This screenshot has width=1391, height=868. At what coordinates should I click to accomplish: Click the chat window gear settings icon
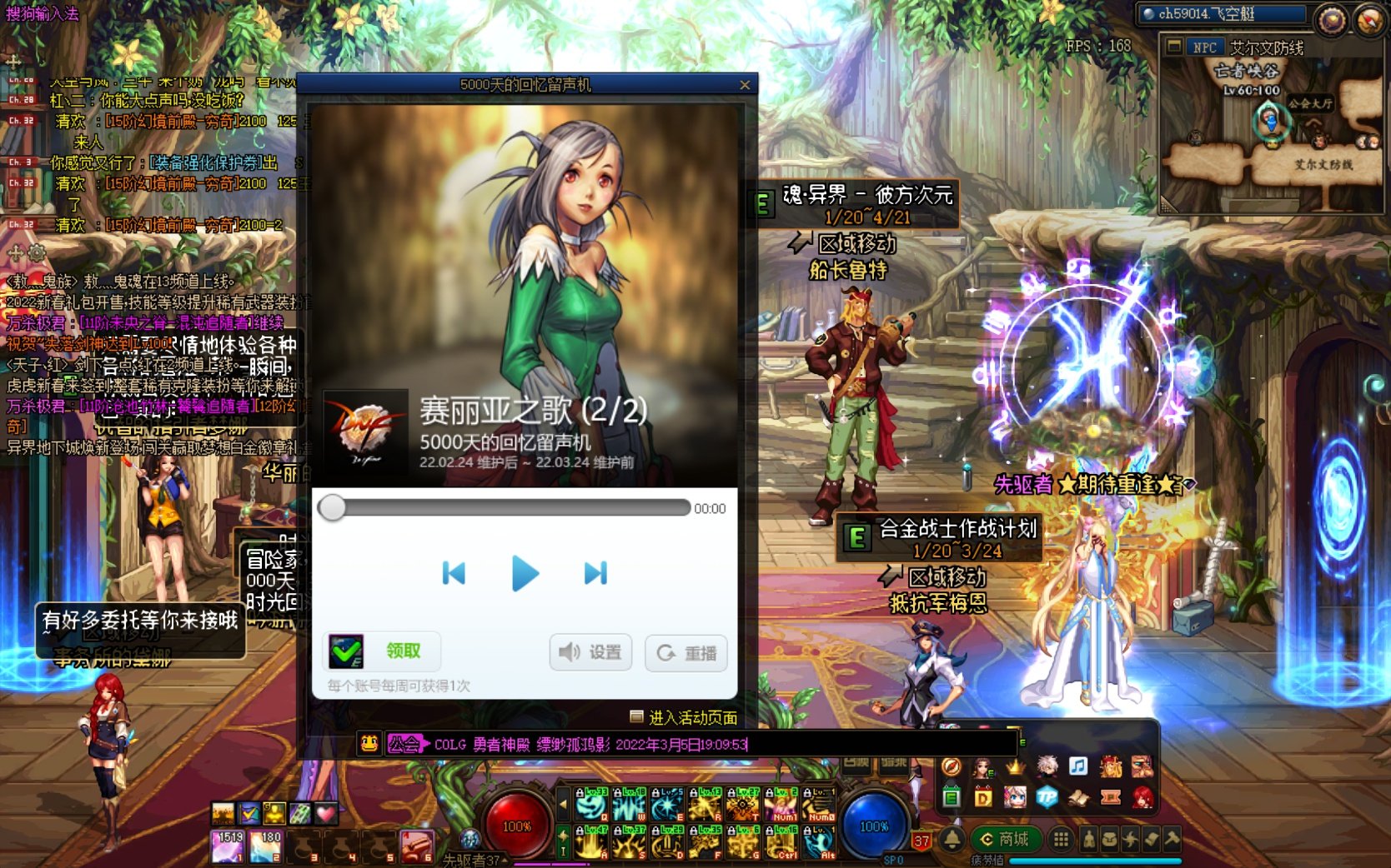click(x=37, y=253)
